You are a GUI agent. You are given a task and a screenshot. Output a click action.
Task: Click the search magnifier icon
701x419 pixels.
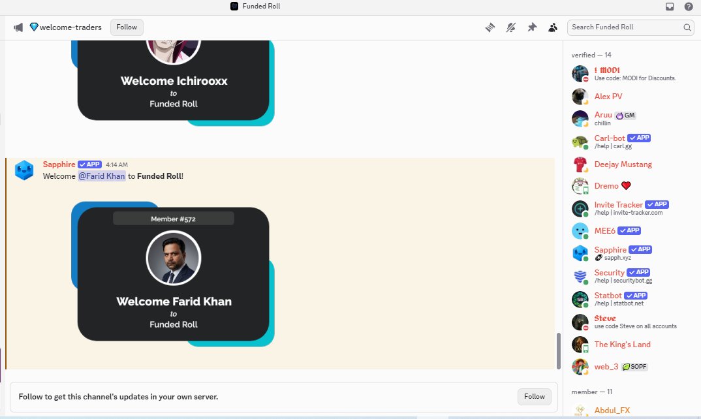687,27
